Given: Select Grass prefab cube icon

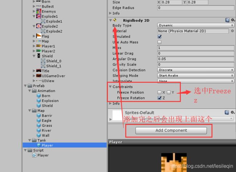Looking at the screenshot, I should coord(39,126).
